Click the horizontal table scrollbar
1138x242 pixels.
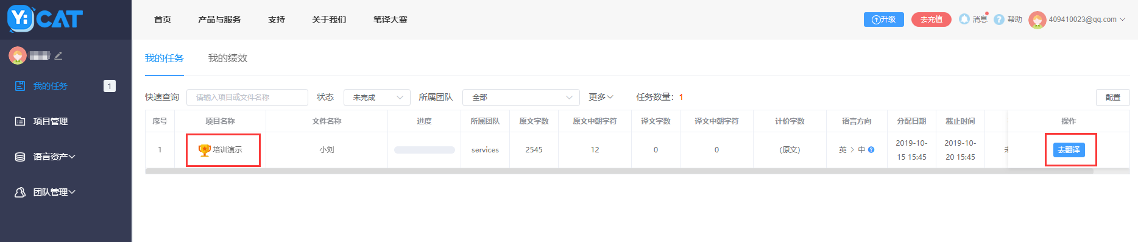pyautogui.click(x=619, y=171)
